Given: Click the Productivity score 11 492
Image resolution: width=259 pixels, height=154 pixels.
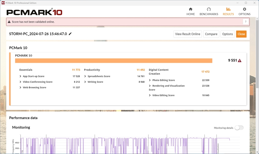Looking at the screenshot, I should coord(141,70).
